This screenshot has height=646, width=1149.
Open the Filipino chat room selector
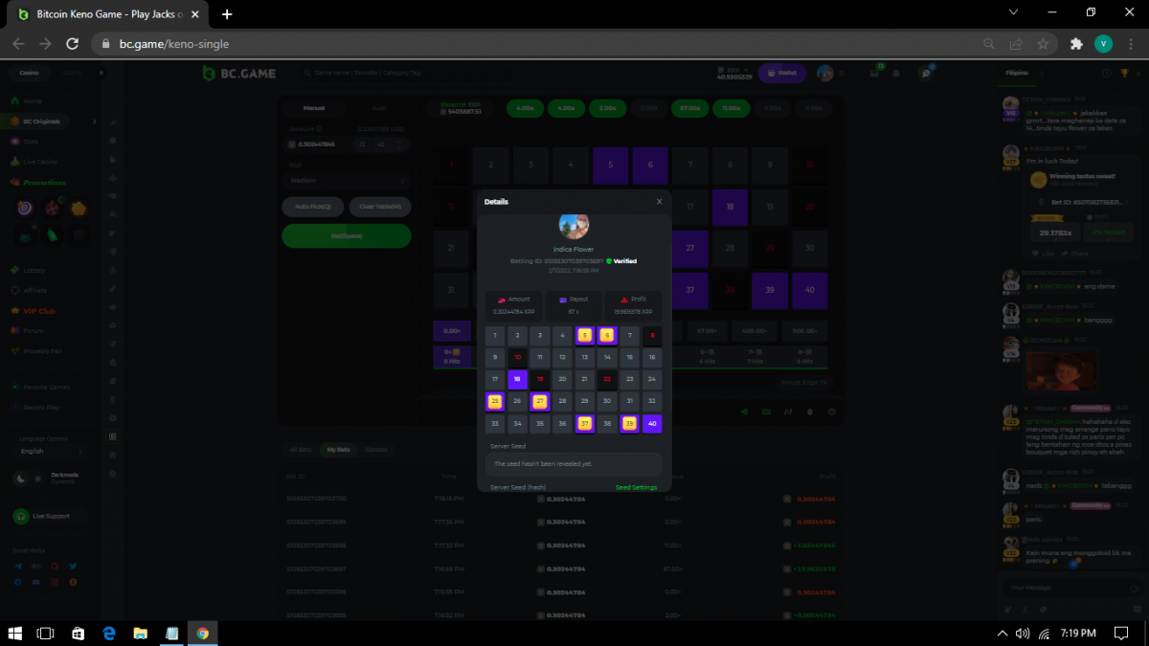[1022, 73]
